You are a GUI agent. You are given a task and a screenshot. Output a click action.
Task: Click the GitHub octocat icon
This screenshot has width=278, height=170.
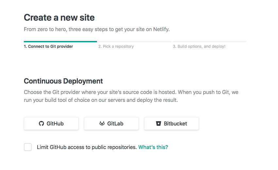pyautogui.click(x=41, y=123)
